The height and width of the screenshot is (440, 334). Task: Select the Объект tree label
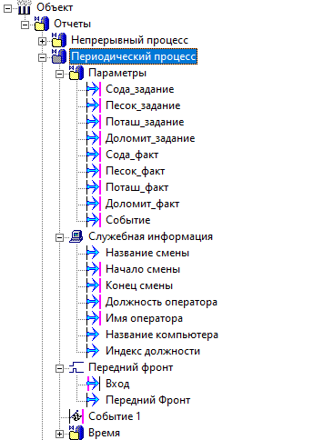55,7
